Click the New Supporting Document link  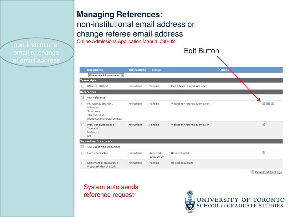pyautogui.click(x=103, y=147)
